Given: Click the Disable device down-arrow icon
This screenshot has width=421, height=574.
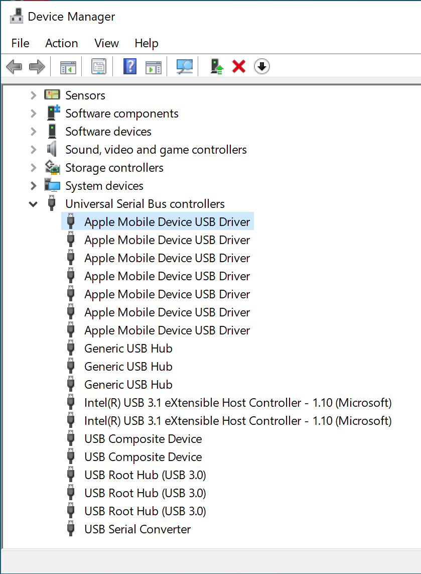Looking at the screenshot, I should [262, 66].
